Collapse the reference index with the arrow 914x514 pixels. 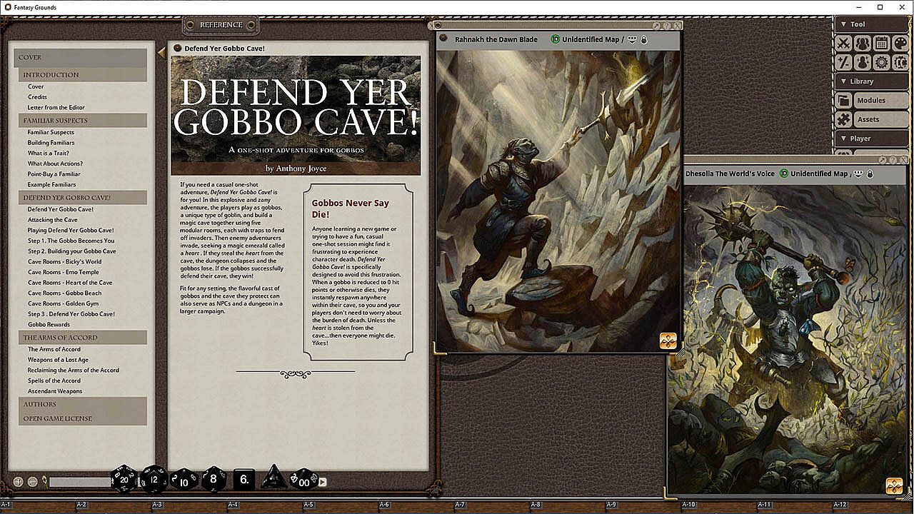pyautogui.click(x=161, y=51)
